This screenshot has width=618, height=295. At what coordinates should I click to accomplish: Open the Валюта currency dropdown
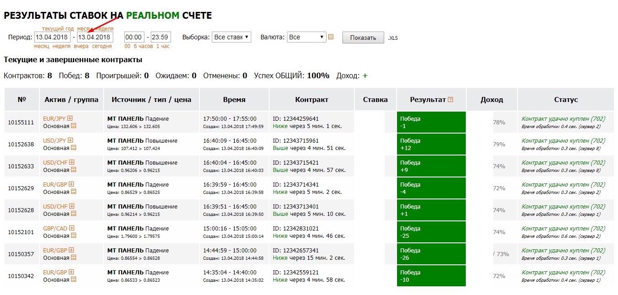(x=306, y=37)
